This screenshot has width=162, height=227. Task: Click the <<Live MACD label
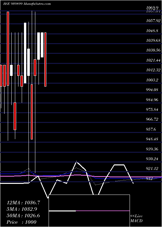point(136,219)
